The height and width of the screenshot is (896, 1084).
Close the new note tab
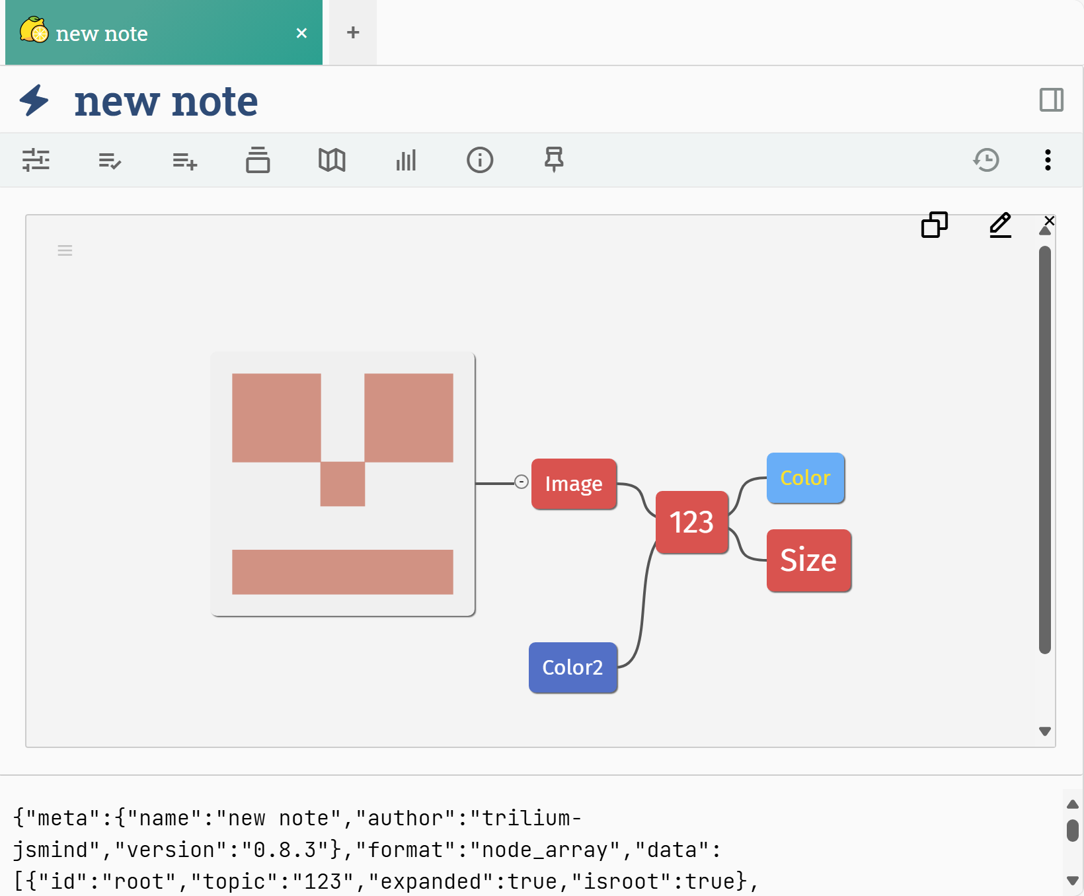pyautogui.click(x=301, y=33)
